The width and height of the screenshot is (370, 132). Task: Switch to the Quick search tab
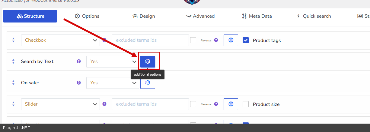click(314, 16)
